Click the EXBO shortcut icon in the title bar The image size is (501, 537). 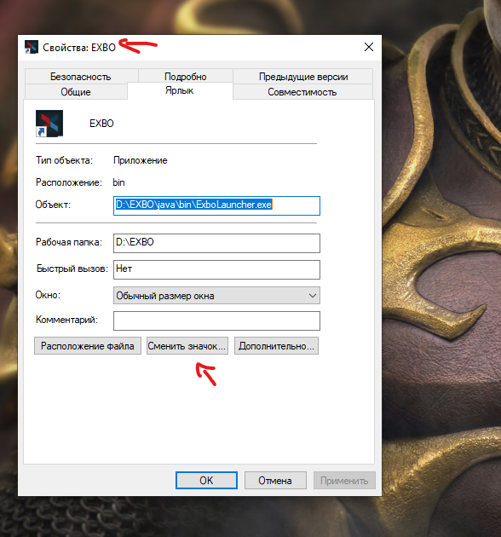point(32,47)
